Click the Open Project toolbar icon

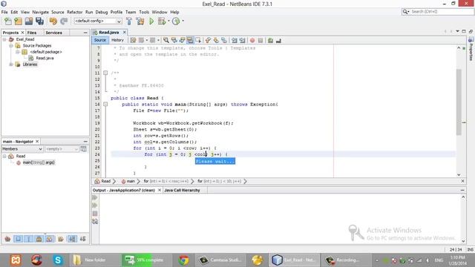coord(29,22)
